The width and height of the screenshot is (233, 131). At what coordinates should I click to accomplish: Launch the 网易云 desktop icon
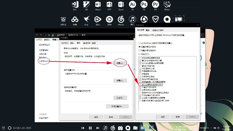121,21
